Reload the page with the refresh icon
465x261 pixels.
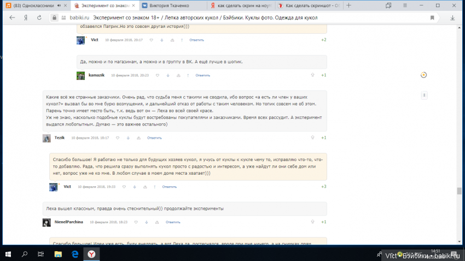(40, 17)
